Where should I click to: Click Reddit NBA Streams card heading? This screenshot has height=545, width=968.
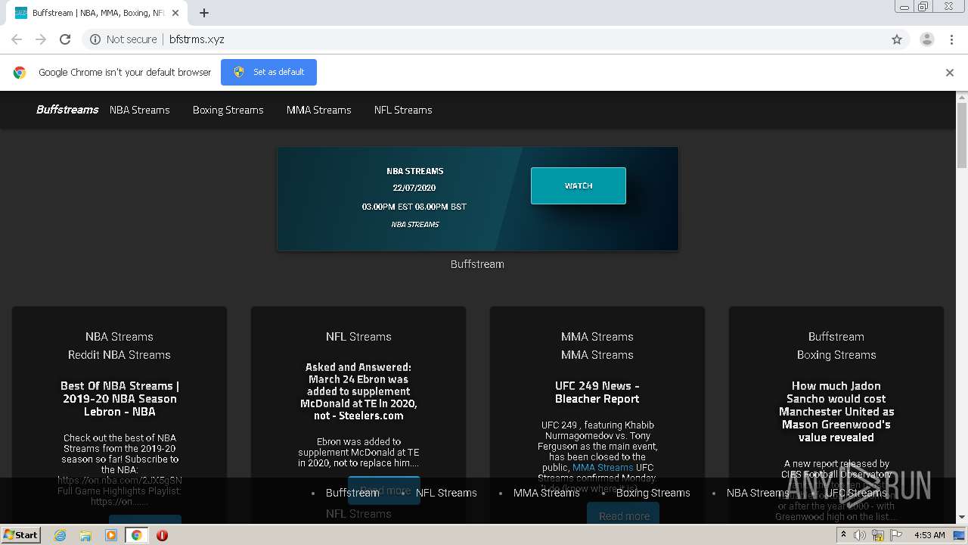point(119,355)
